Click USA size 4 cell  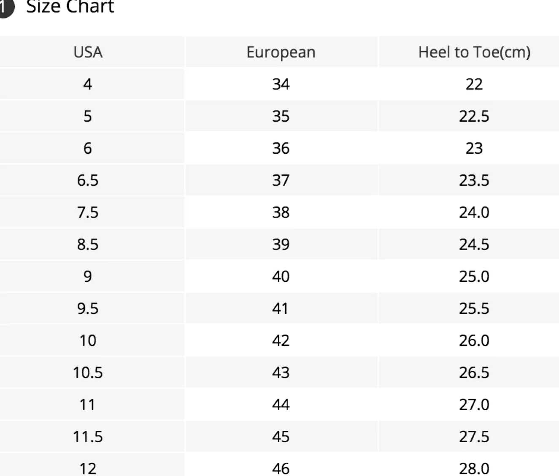pyautogui.click(x=88, y=84)
